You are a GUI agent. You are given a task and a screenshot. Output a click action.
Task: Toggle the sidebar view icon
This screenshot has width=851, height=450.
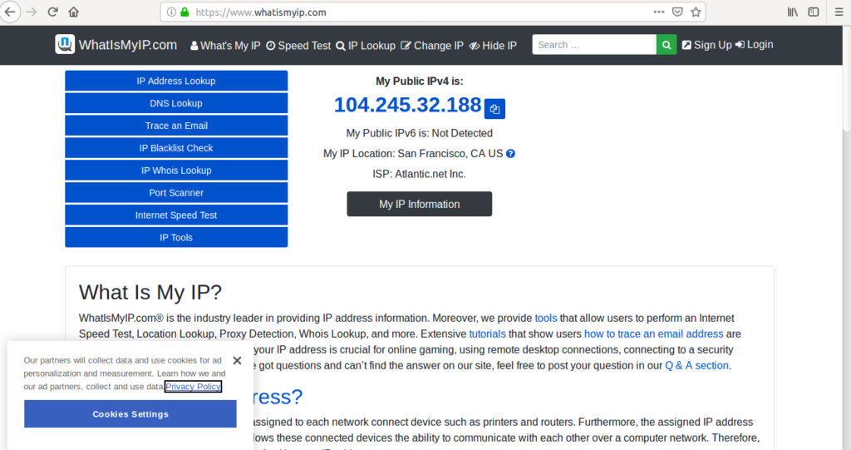click(x=814, y=12)
